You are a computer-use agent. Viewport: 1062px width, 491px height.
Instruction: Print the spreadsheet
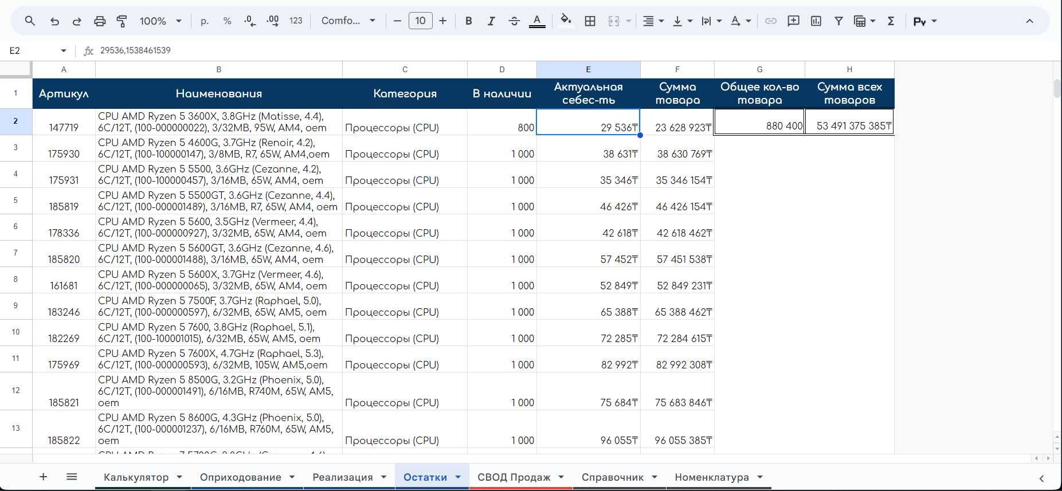100,21
